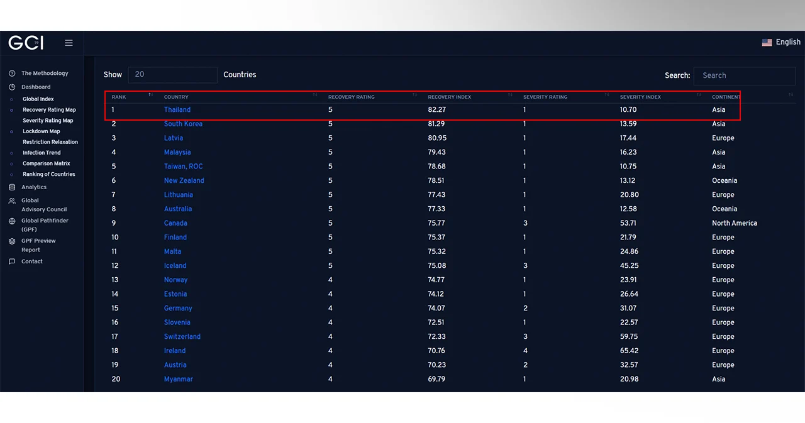The image size is (805, 423).
Task: Click the Global Advisory Council people icon
Action: (12, 201)
